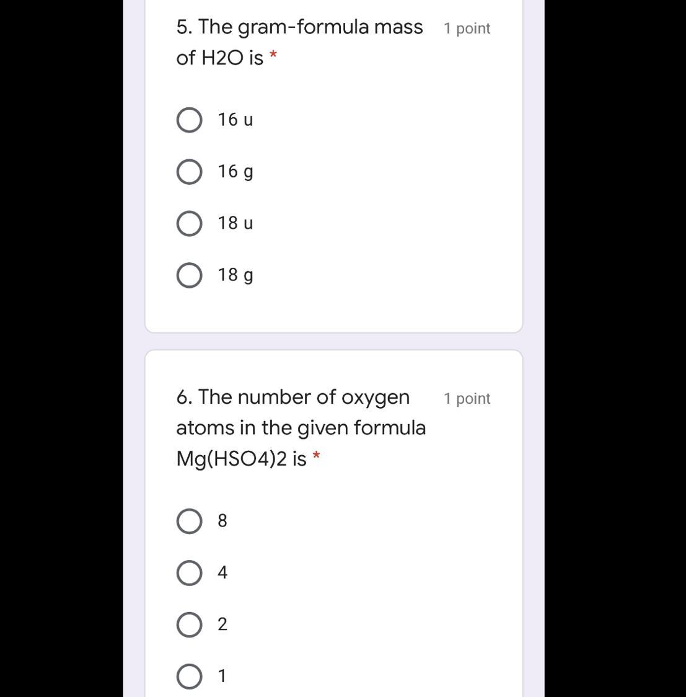The height and width of the screenshot is (697, 686).
Task: Pick radio button for answer 2
Action: [189, 625]
